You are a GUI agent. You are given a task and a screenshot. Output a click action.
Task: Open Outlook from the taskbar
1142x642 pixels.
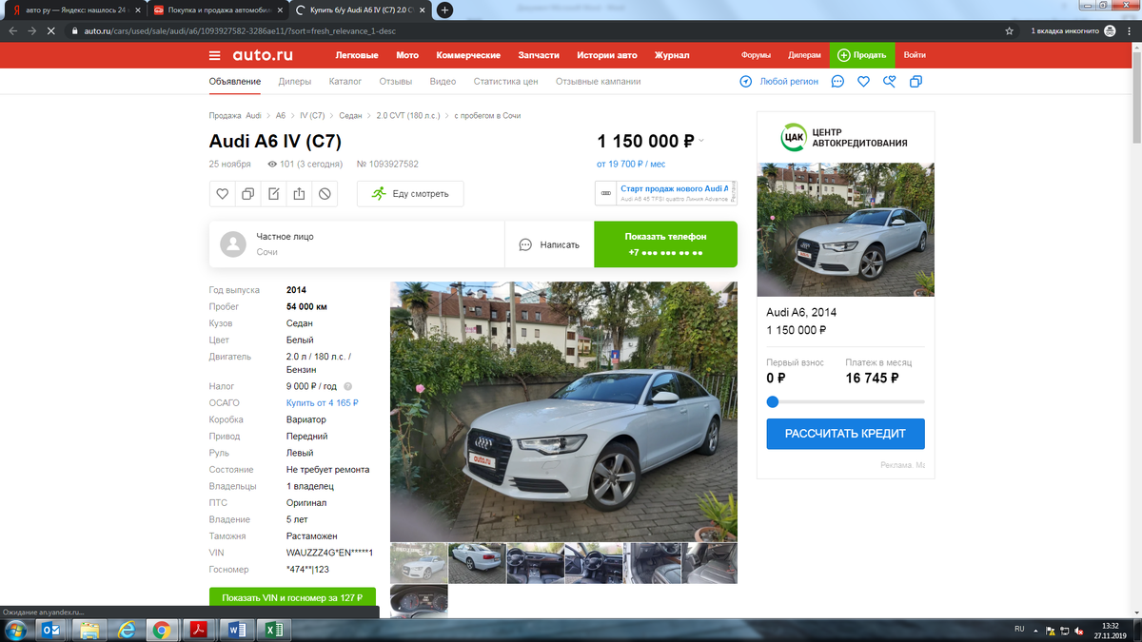[49, 630]
